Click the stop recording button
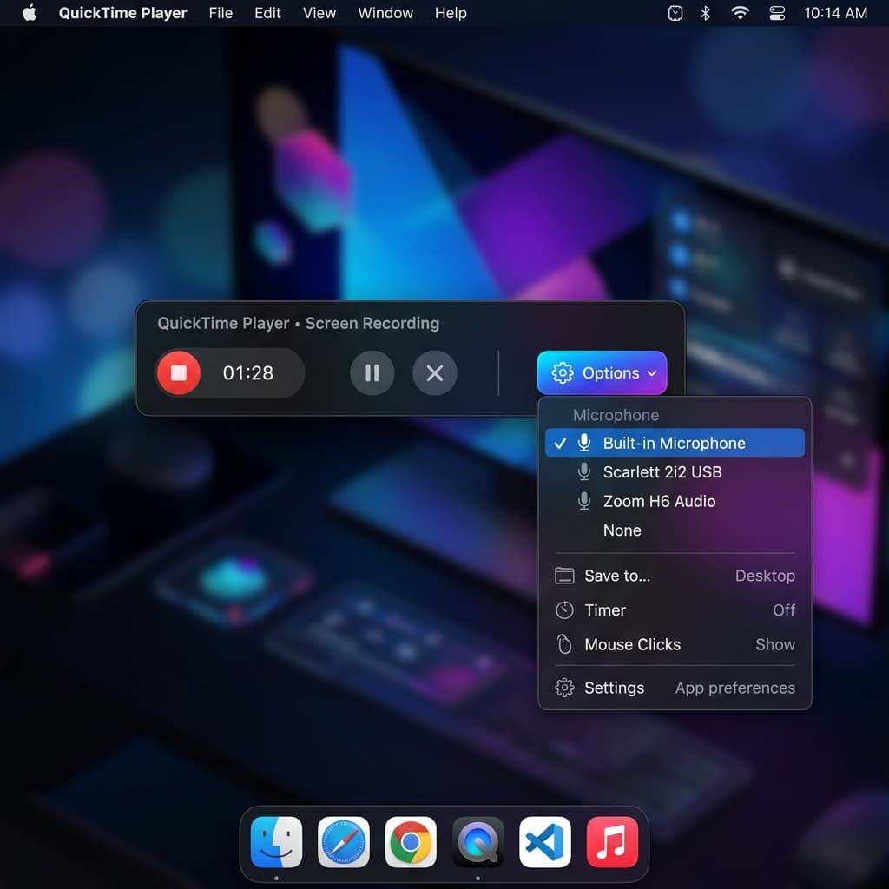The width and height of the screenshot is (889, 889). click(x=178, y=372)
